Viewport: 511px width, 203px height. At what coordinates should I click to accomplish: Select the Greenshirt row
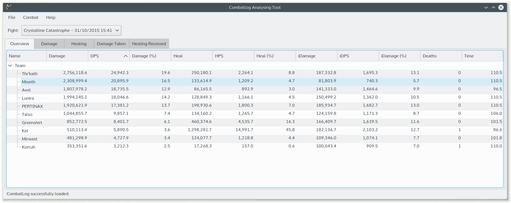(x=255, y=122)
